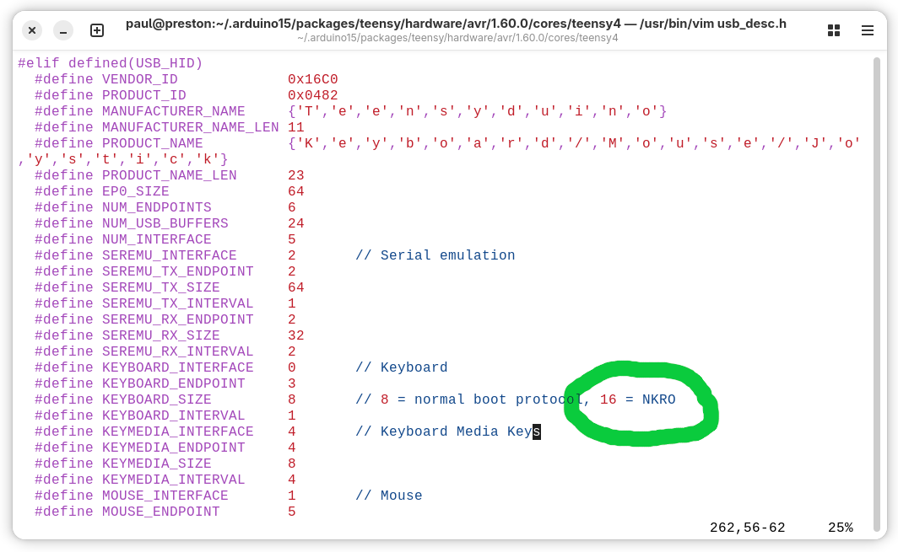898x552 pixels.
Task: Click the '#elif defined(USB_HID)' line
Action: click(x=110, y=63)
